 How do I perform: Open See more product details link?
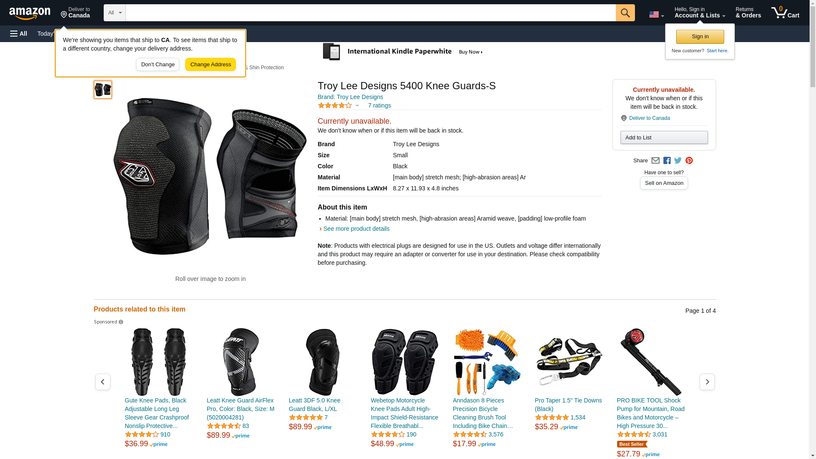tap(356, 229)
